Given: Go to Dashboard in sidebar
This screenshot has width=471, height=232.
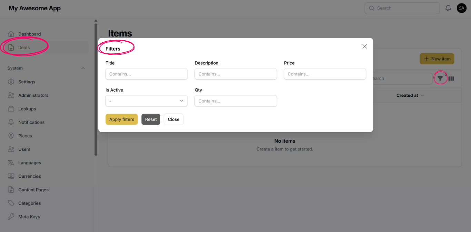Looking at the screenshot, I should click(x=29, y=34).
